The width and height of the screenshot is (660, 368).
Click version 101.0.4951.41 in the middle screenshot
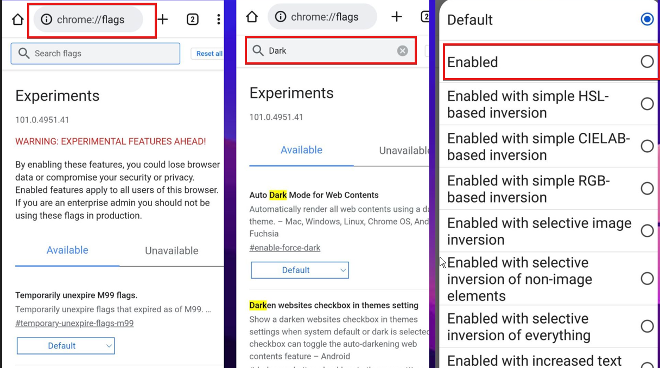[x=276, y=117]
